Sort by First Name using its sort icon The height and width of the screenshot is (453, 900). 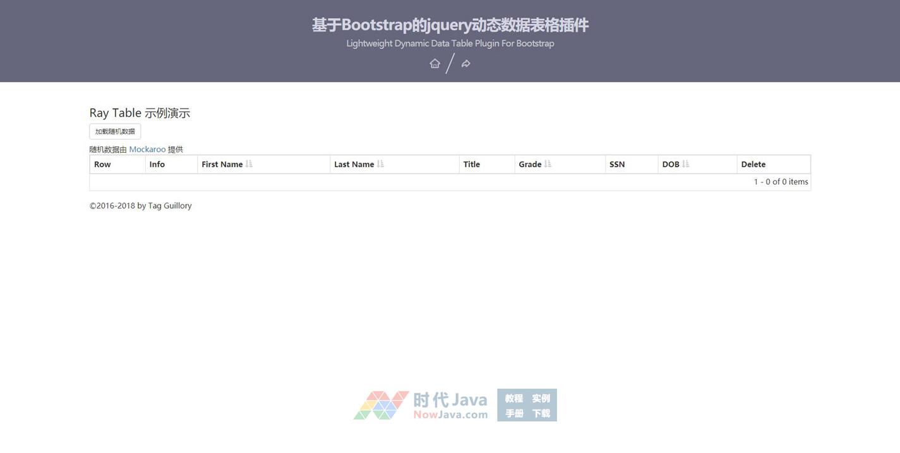tap(249, 164)
